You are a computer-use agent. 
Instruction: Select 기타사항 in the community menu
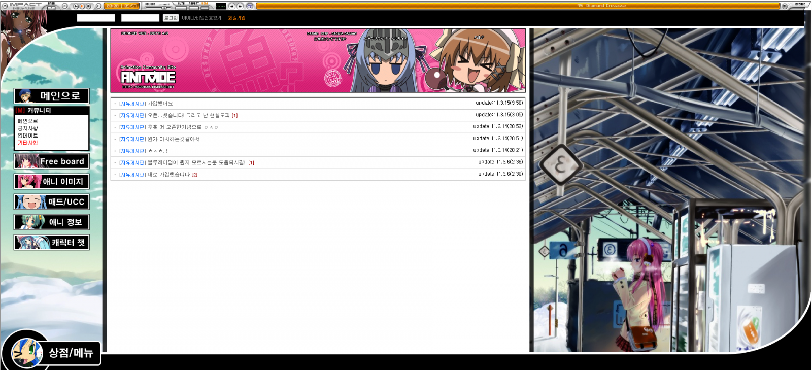(x=28, y=143)
